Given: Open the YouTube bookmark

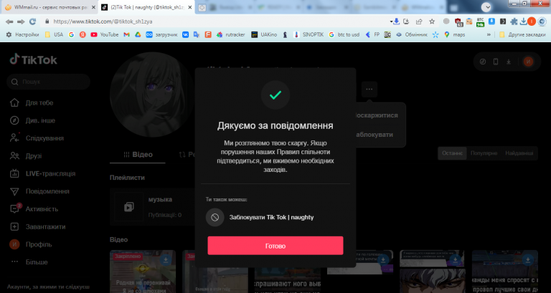Looking at the screenshot, I should 104,34.
